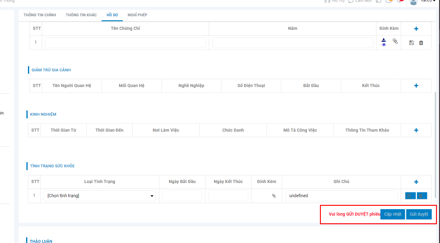Save the health status row
Image resolution: width=440 pixels, height=243 pixels.
410,196
